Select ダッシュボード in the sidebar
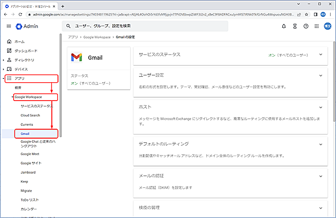 coord(26,51)
